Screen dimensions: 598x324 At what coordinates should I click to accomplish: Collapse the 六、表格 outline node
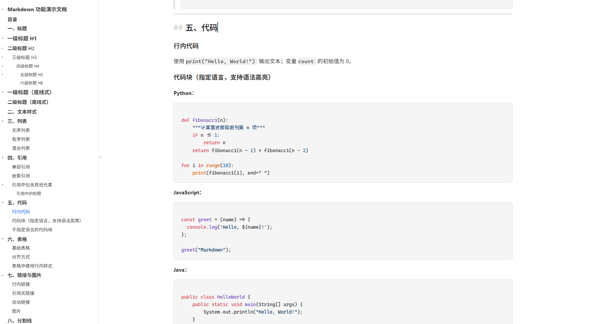(x=3, y=239)
